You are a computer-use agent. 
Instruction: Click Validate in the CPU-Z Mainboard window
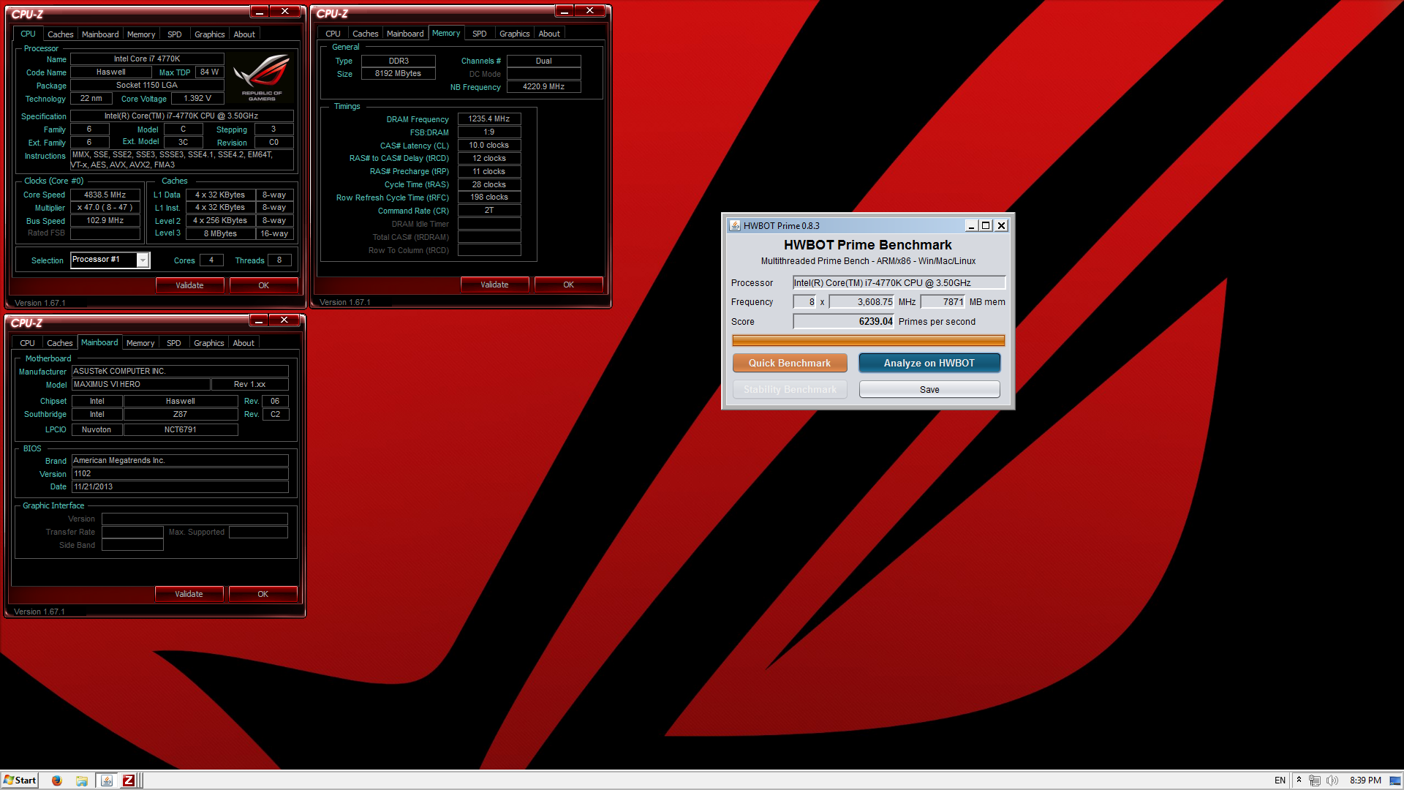[189, 594]
